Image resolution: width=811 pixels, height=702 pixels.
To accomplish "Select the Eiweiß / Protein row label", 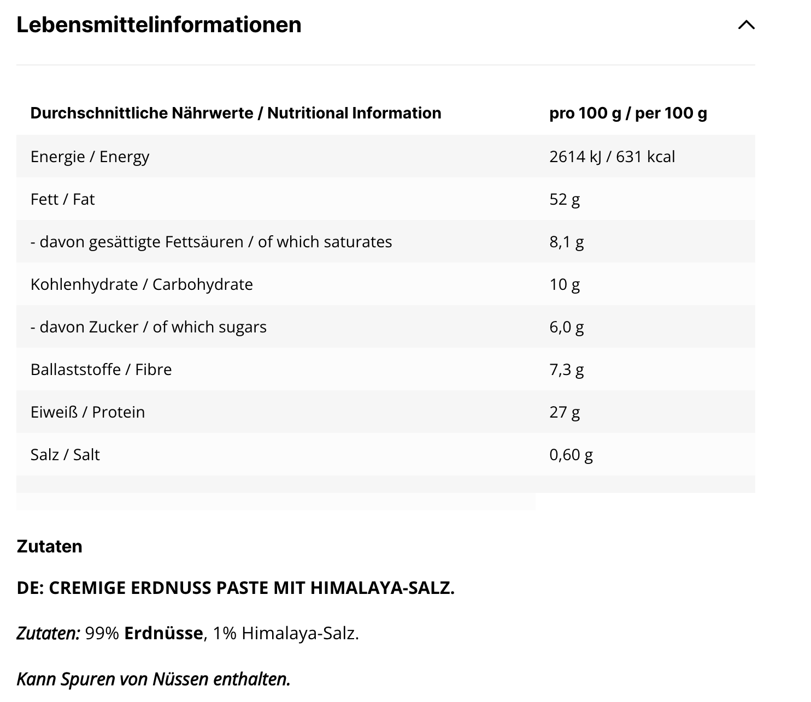I will (87, 412).
